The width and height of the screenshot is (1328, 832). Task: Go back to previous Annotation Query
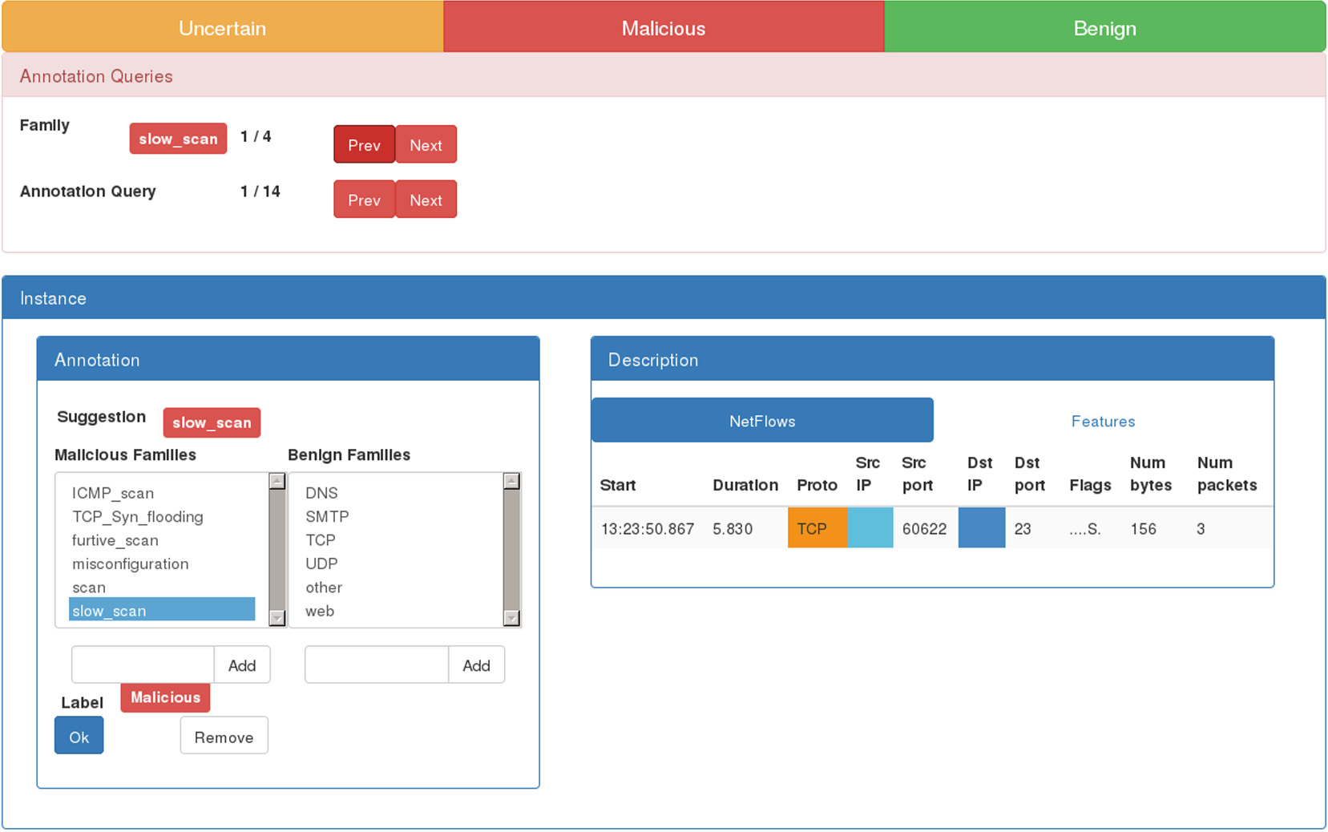(364, 200)
